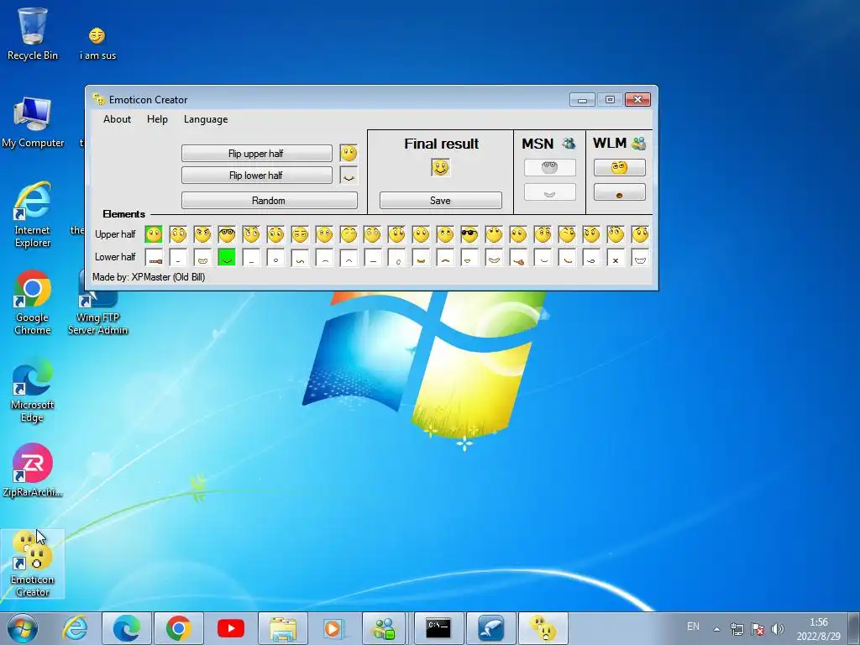Select the lower half mouth with brown pipe
860x645 pixels.
click(517, 257)
